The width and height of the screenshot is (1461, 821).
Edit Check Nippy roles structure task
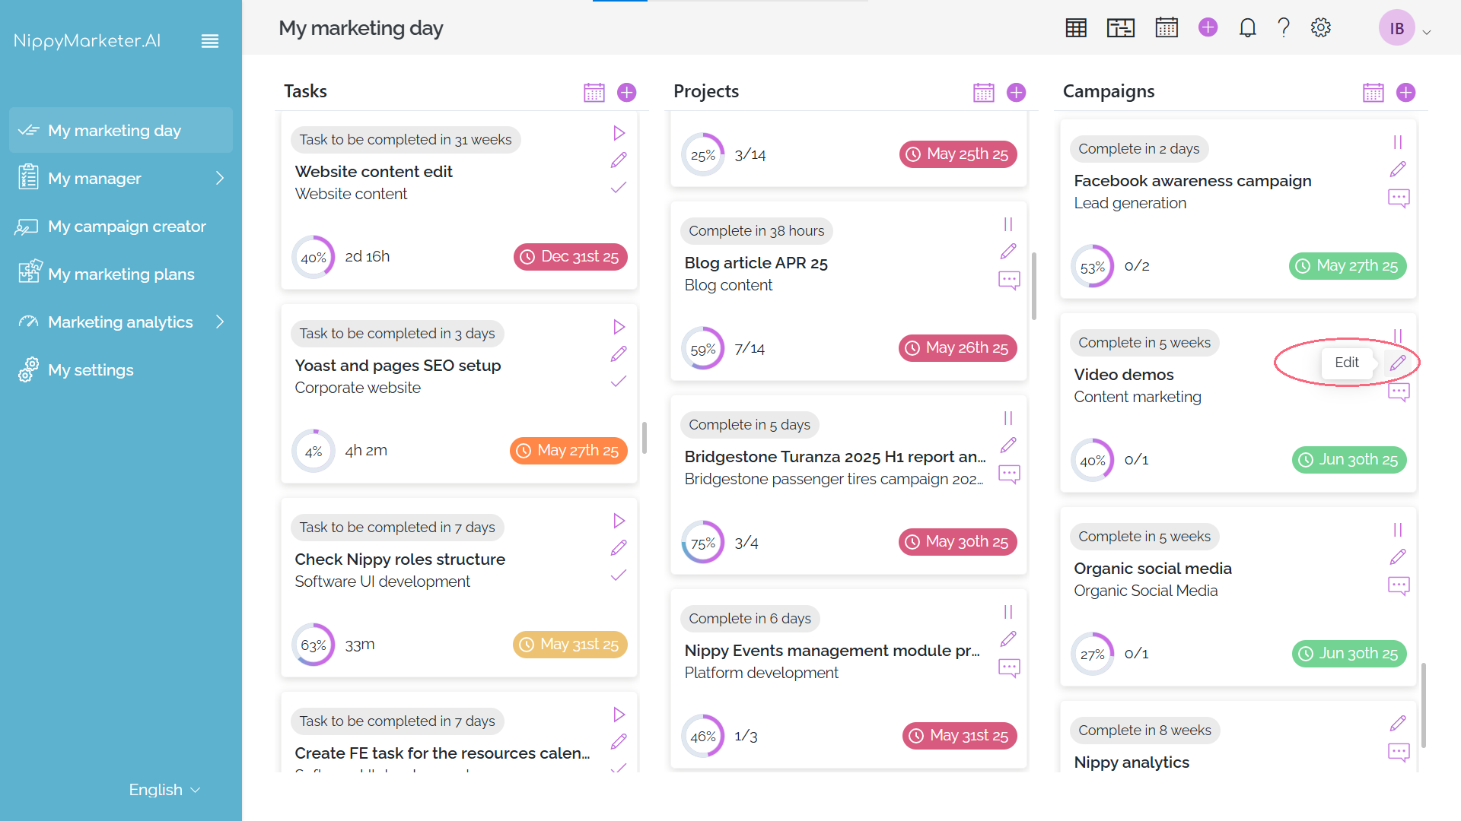tap(619, 548)
